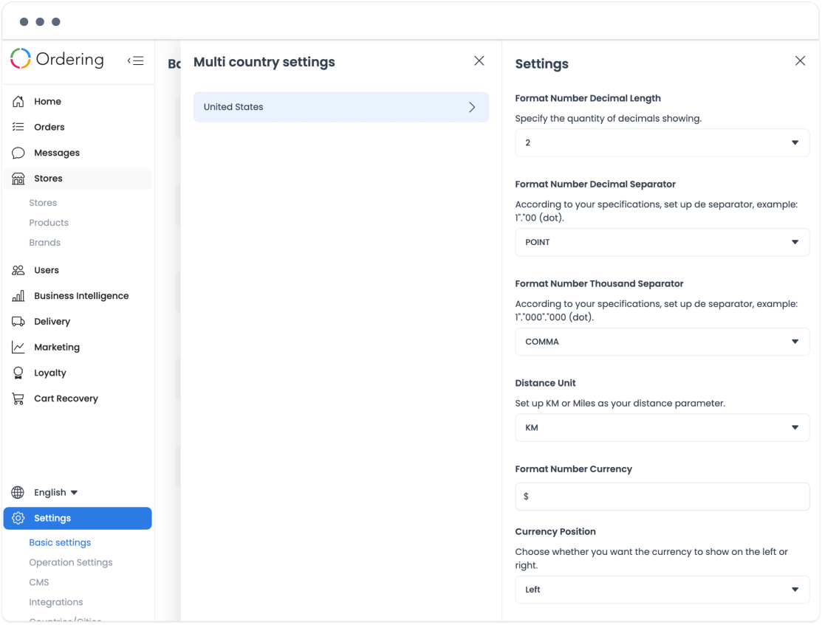Click the Settings gear icon
Image resolution: width=822 pixels, height=625 pixels.
coord(18,518)
